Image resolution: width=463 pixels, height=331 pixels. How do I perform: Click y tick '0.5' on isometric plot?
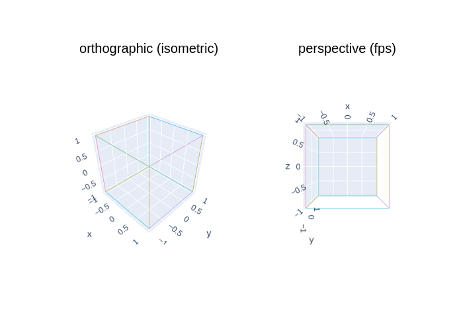(196, 210)
